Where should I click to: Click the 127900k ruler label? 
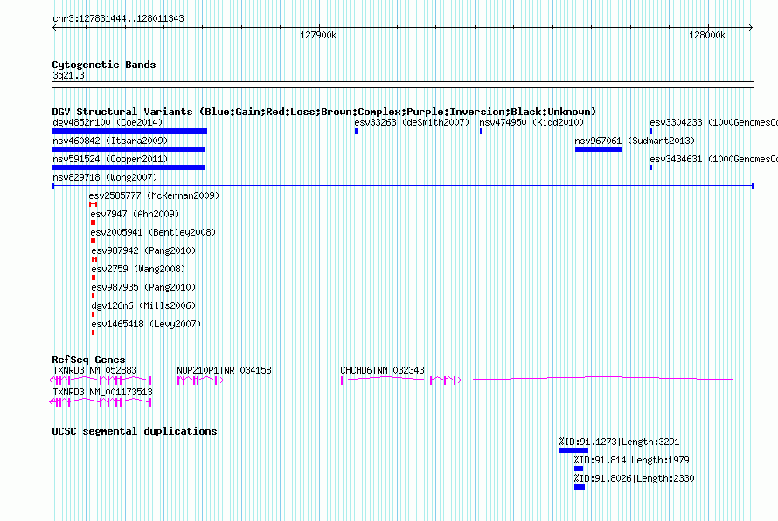coord(318,35)
